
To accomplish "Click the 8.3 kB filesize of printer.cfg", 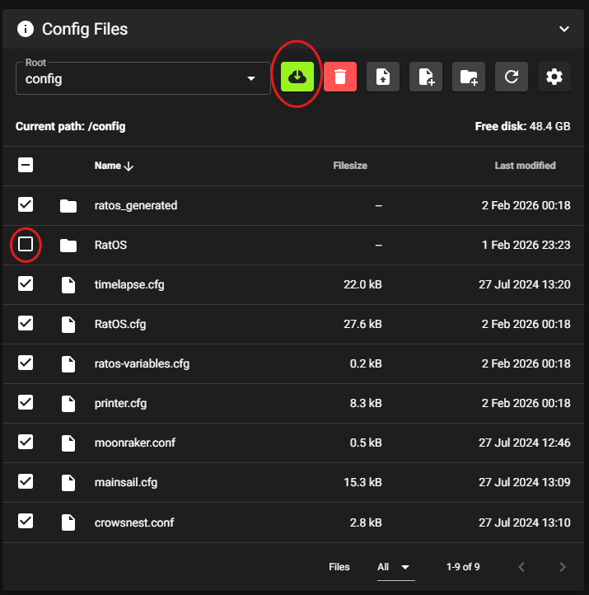I will (366, 403).
